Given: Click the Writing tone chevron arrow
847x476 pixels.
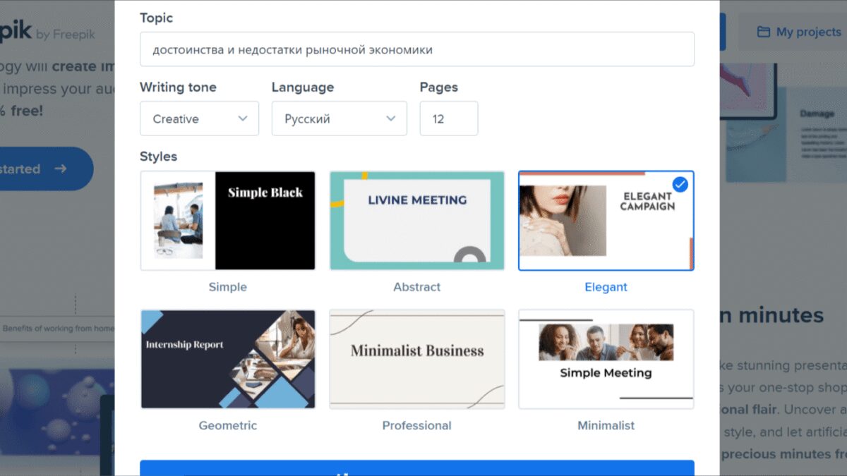Looking at the screenshot, I should 243,118.
